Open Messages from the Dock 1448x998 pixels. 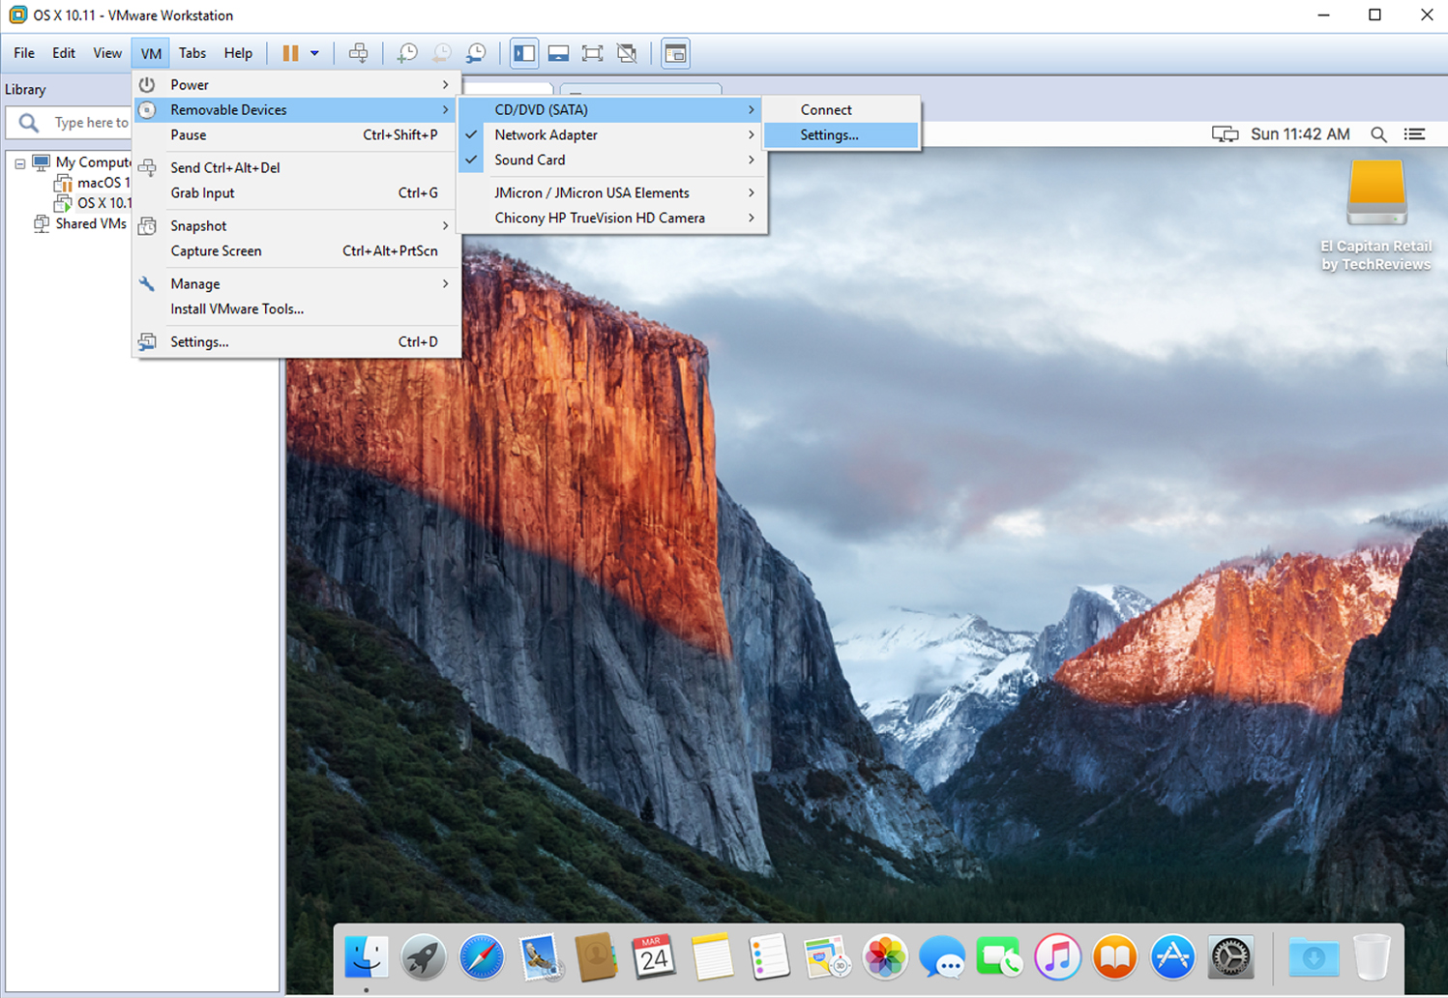coord(942,957)
